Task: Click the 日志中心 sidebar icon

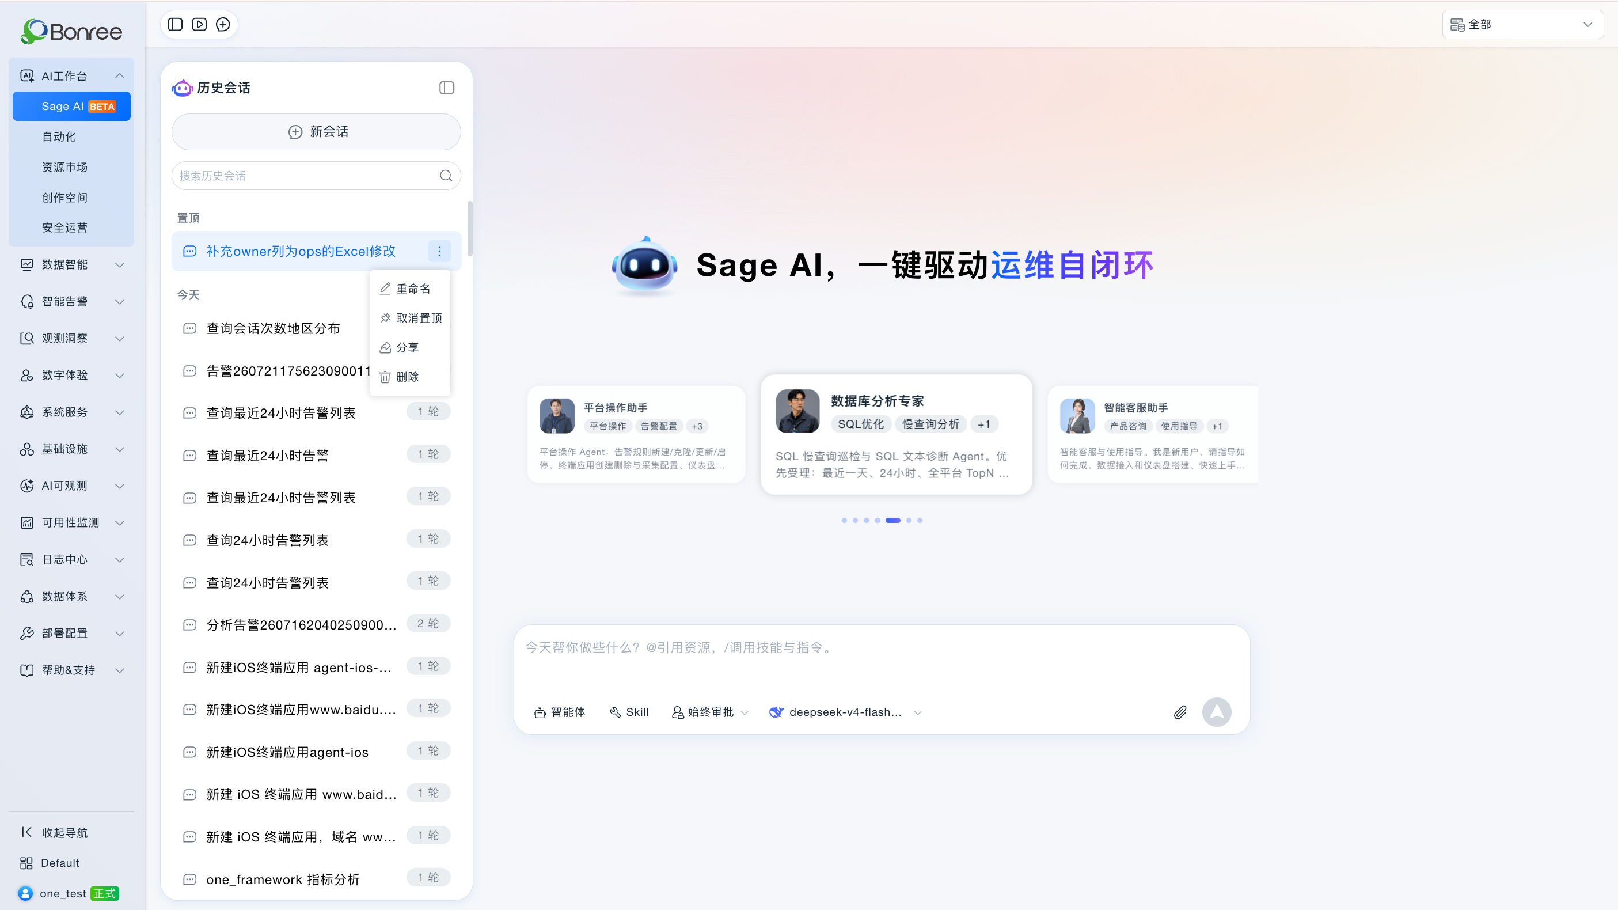Action: pyautogui.click(x=26, y=559)
